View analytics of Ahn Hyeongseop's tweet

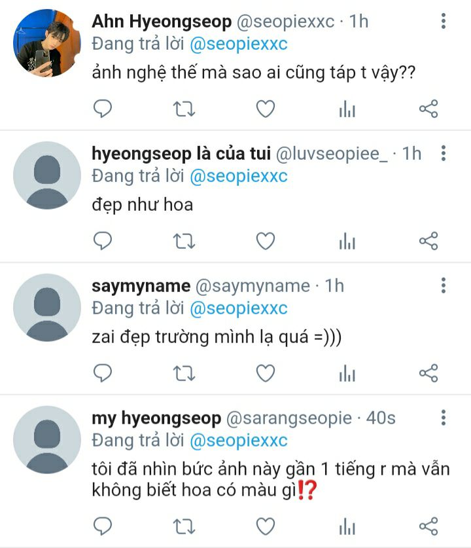(x=347, y=109)
